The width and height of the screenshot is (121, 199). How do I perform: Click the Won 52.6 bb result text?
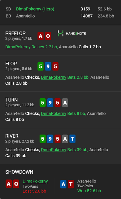(x=89, y=191)
